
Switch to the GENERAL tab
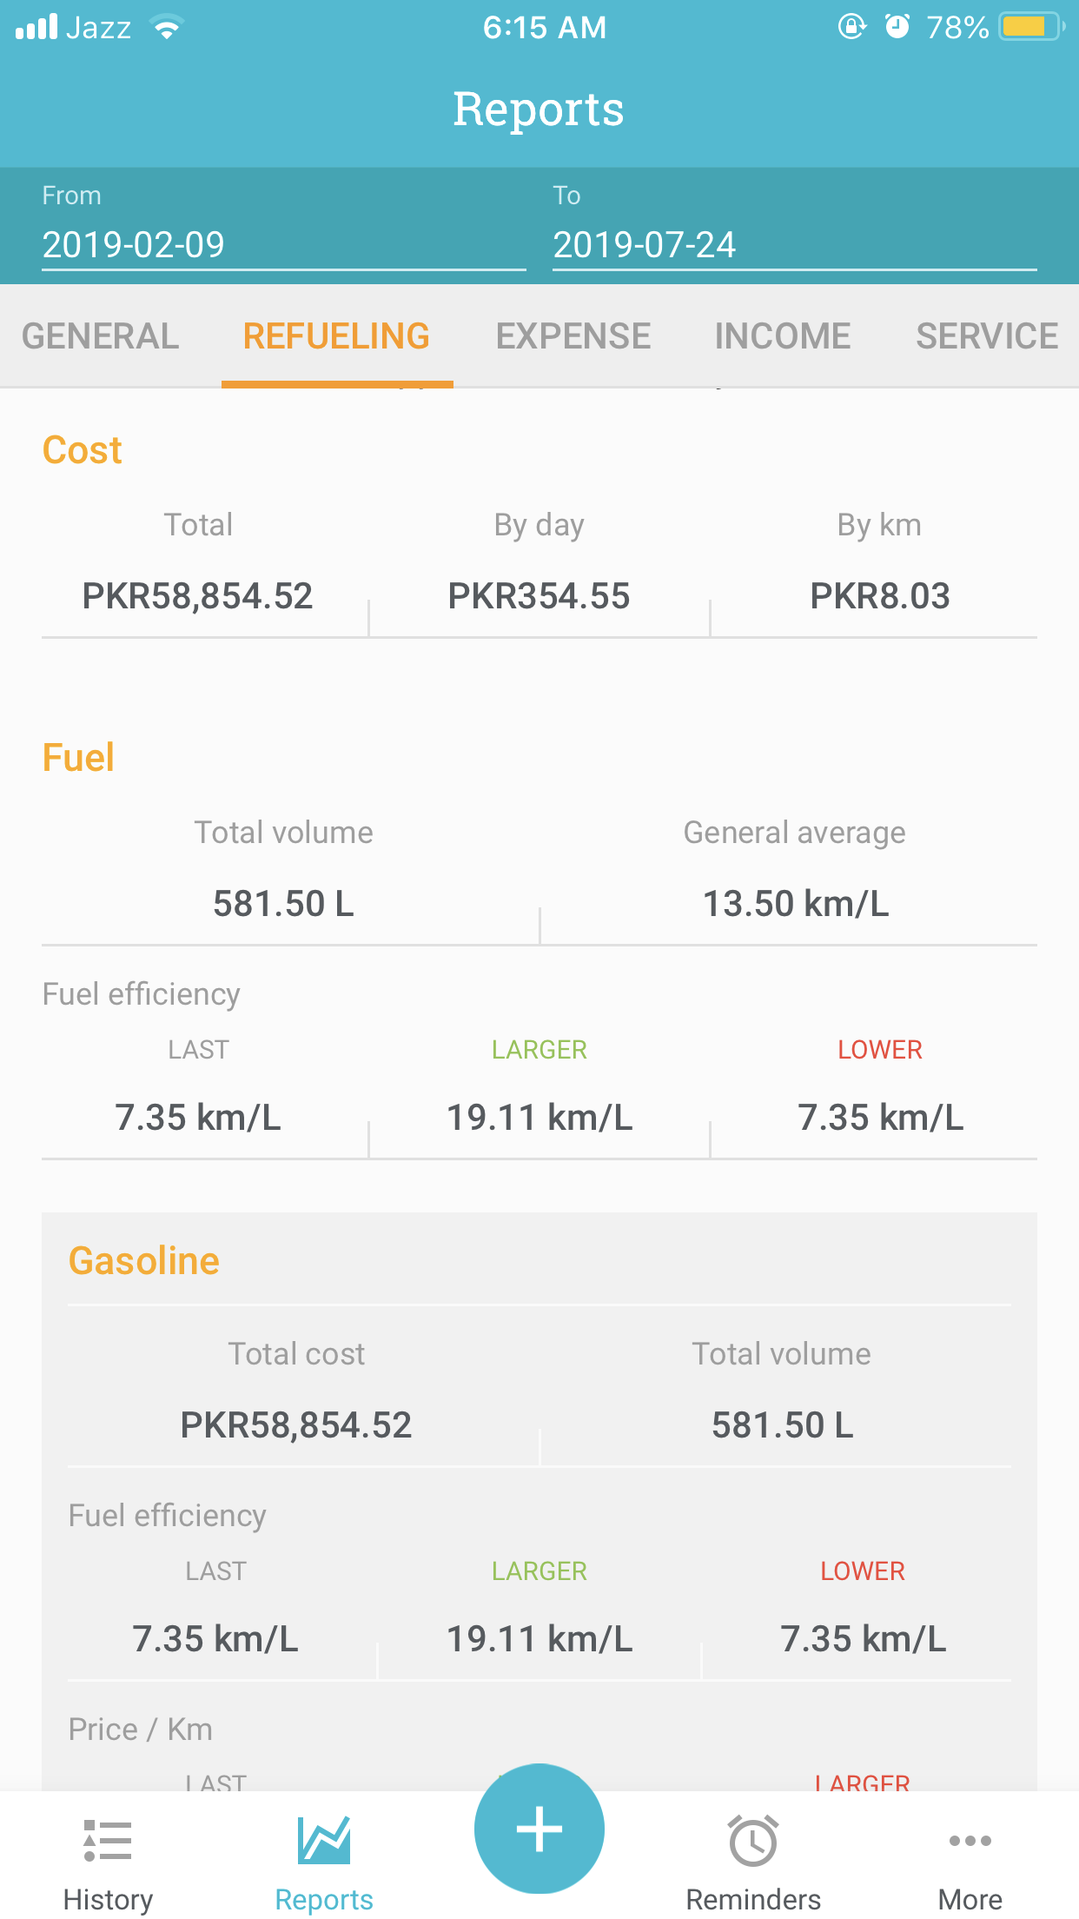click(x=101, y=336)
